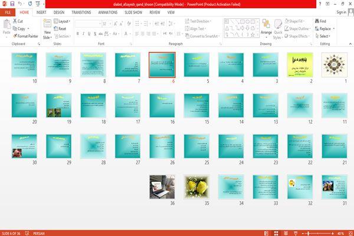Toggle Underline formatting
Screen dimensions: 354x236
tap(89, 34)
